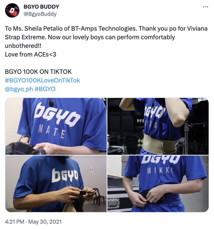Open the BGYO BUDDY profile avatar

[12, 10]
